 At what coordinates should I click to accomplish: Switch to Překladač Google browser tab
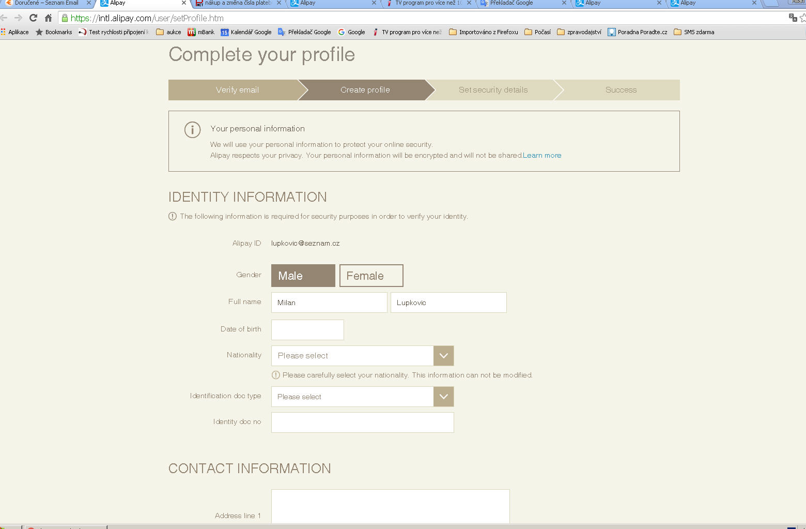[524, 3]
